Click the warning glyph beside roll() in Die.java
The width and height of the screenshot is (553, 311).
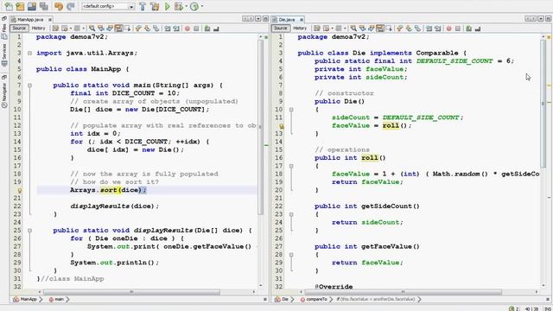pos(282,126)
